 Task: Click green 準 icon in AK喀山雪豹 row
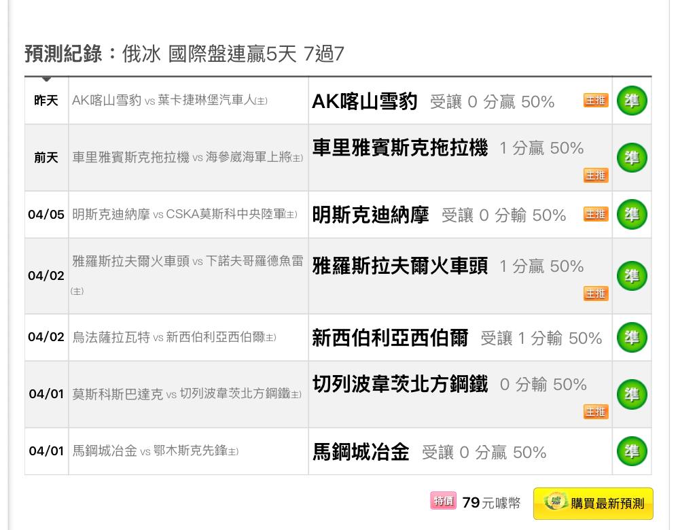point(632,101)
